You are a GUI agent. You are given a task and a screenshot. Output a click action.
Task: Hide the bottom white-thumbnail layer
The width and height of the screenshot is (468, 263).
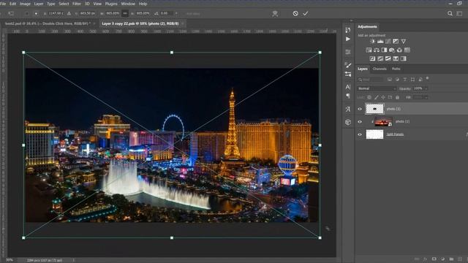[360, 134]
